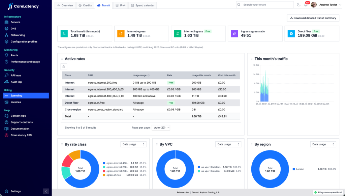Open the Audit log sidebar item
Image resolution: width=345 pixels, height=196 pixels.
pyautogui.click(x=16, y=82)
